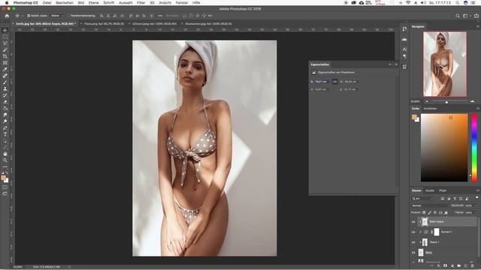Select the Clone Stamp tool
Screen dimensions: 481x270
coord(5,88)
